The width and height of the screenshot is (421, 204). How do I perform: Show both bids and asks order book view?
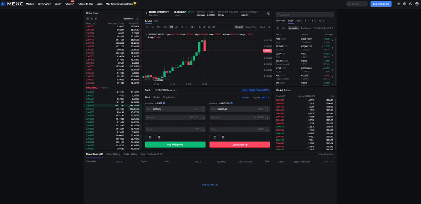(x=87, y=18)
